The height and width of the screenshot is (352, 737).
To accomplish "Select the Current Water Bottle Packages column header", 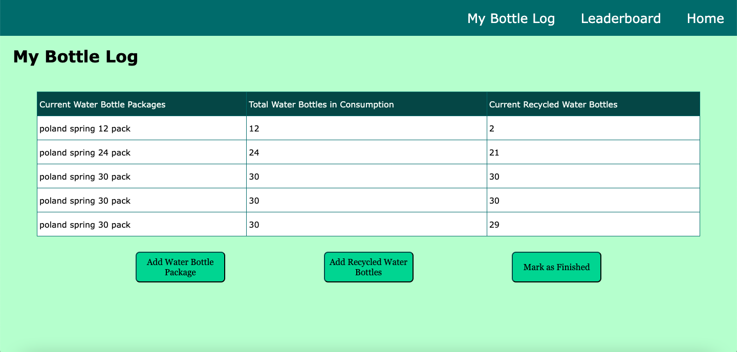I will click(142, 104).
